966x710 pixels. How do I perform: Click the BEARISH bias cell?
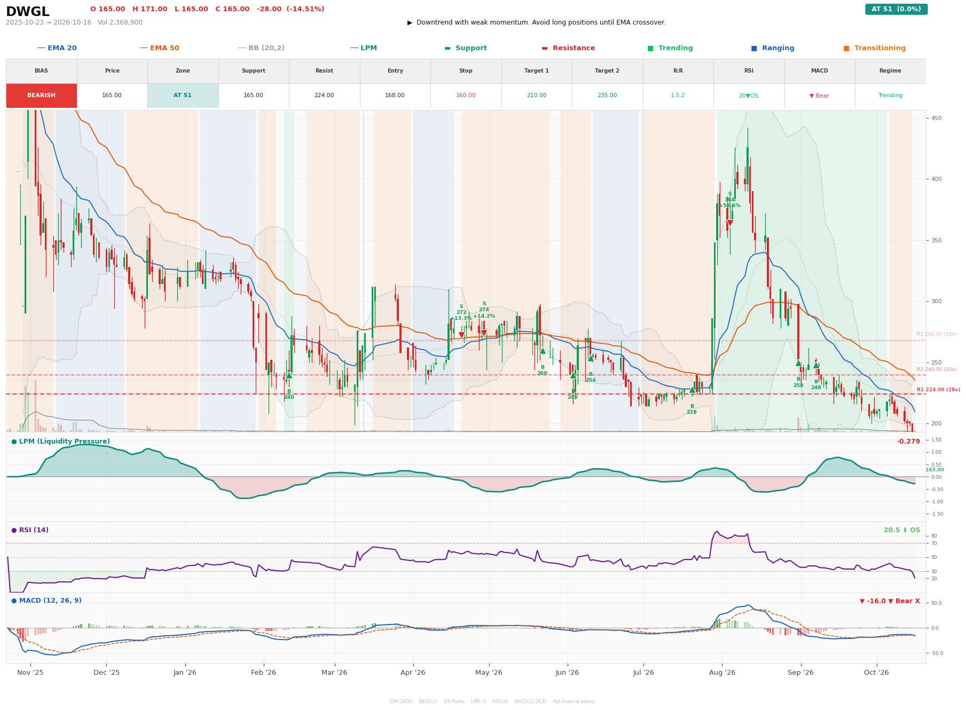[42, 96]
